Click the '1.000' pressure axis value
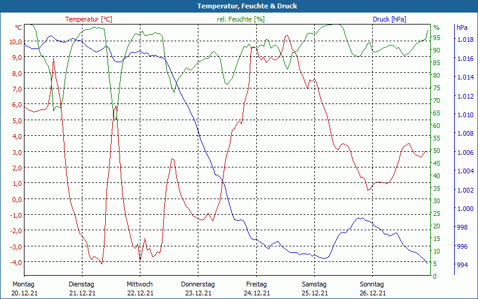 pos(465,209)
